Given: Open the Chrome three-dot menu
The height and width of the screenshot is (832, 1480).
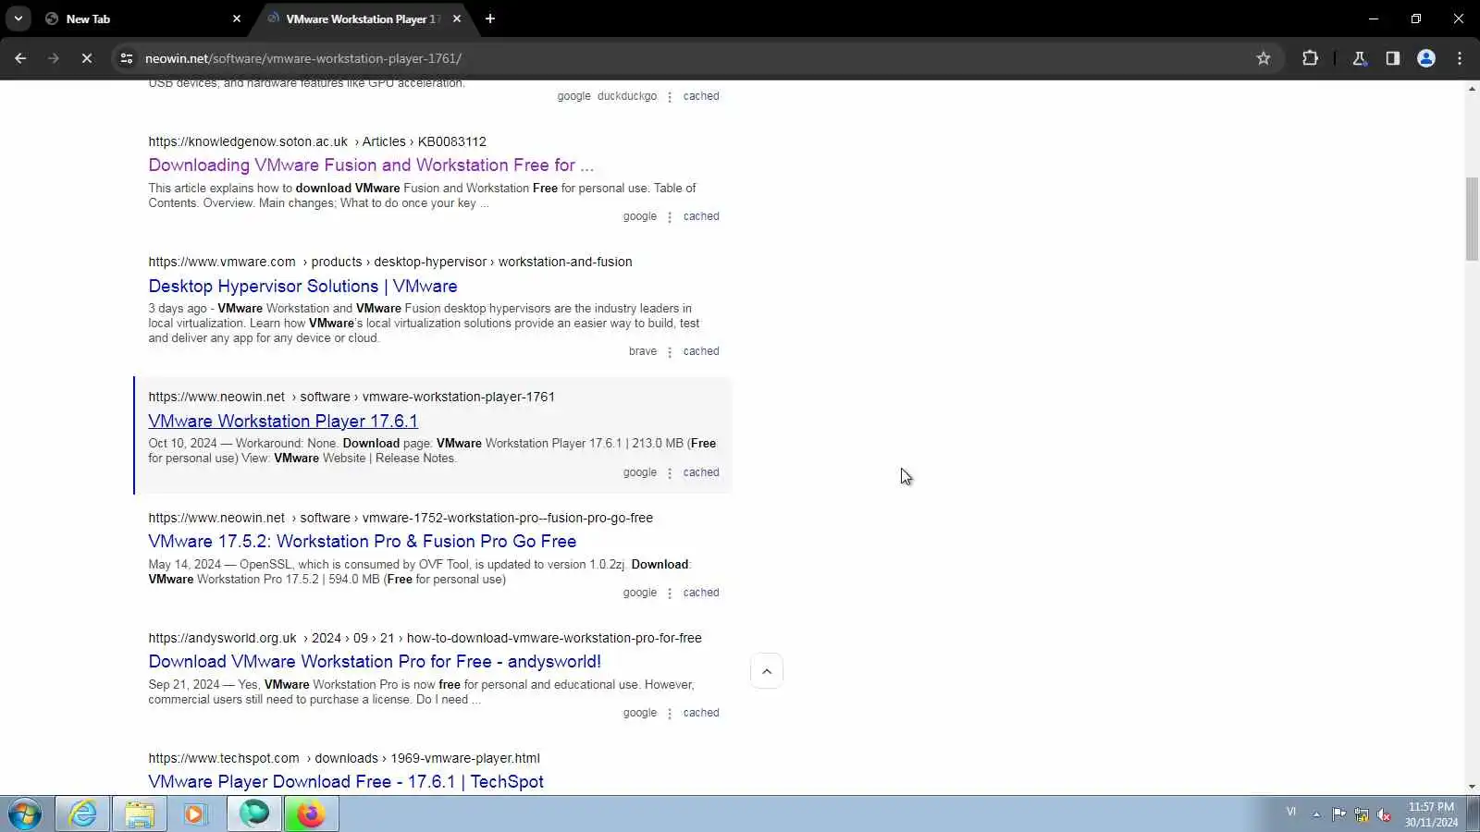Looking at the screenshot, I should (1460, 58).
